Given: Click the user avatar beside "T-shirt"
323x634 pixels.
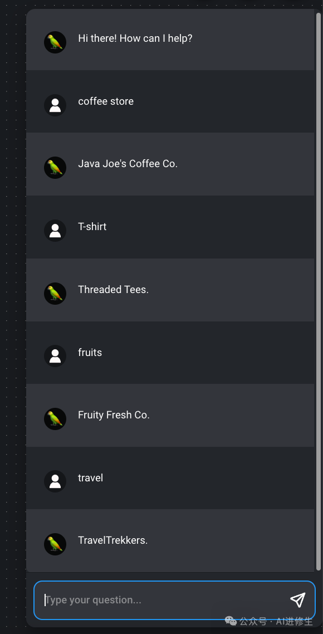Looking at the screenshot, I should click(55, 231).
